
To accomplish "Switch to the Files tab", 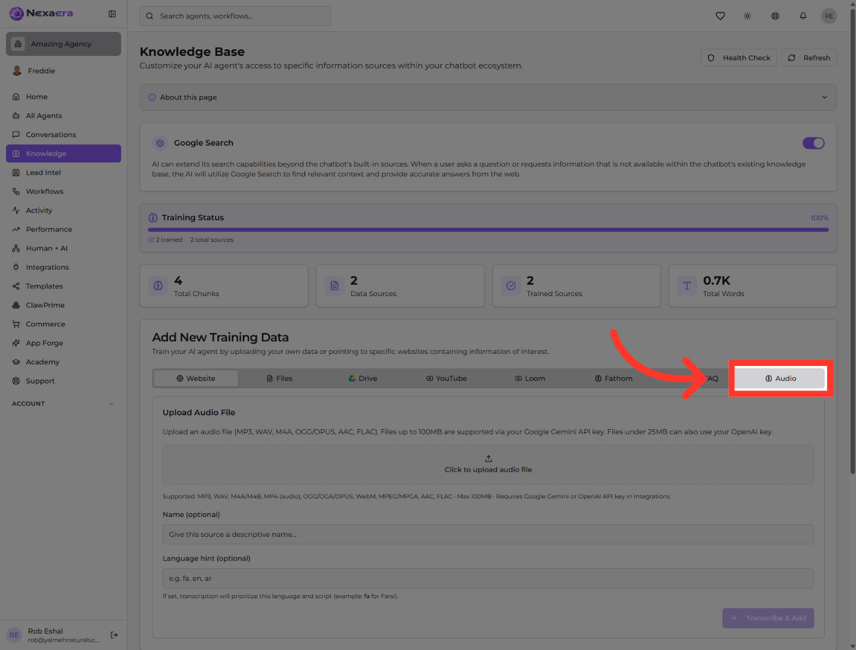I will point(279,379).
